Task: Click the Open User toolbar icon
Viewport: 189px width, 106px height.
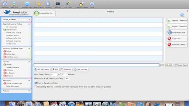Action: (x=14, y=4)
